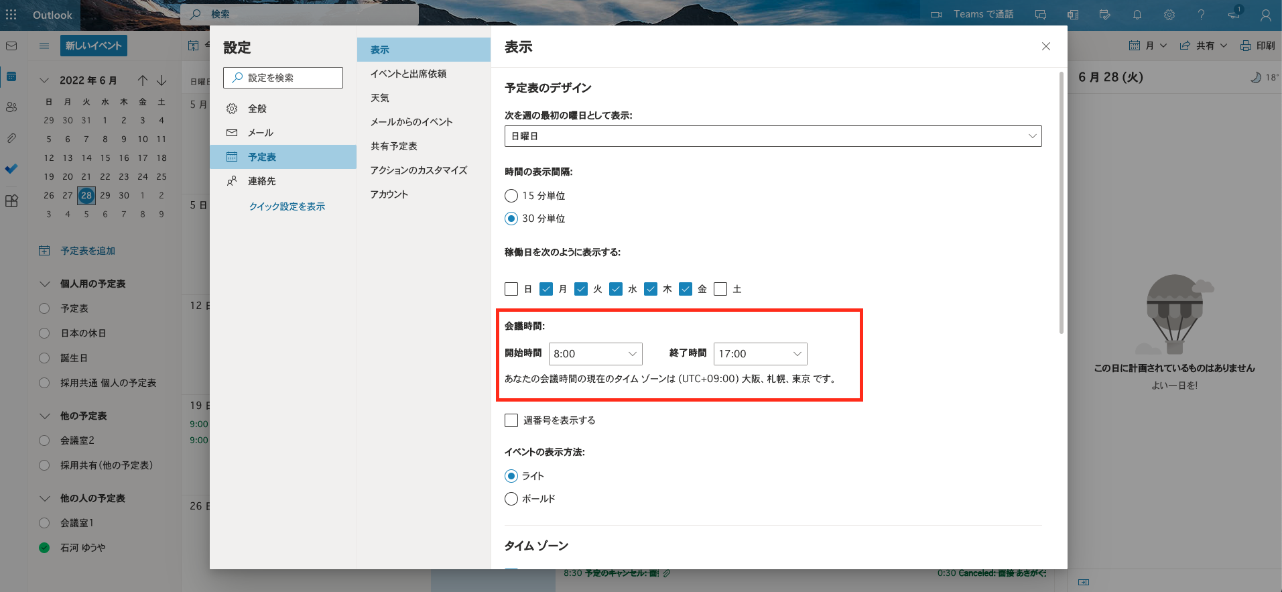Open the help question mark icon
Viewport: 1282px width, 592px height.
[x=1202, y=15]
